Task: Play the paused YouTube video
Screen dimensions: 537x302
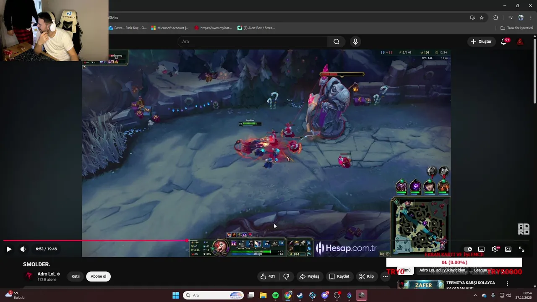Action: coord(9,249)
